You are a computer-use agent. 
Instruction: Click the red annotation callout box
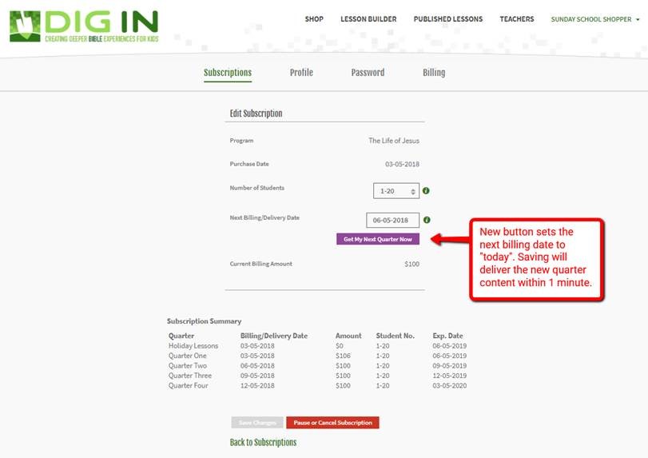pyautogui.click(x=537, y=259)
